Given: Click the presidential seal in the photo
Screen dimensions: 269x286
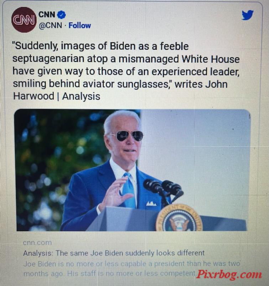Looking at the screenshot, I should (x=179, y=218).
